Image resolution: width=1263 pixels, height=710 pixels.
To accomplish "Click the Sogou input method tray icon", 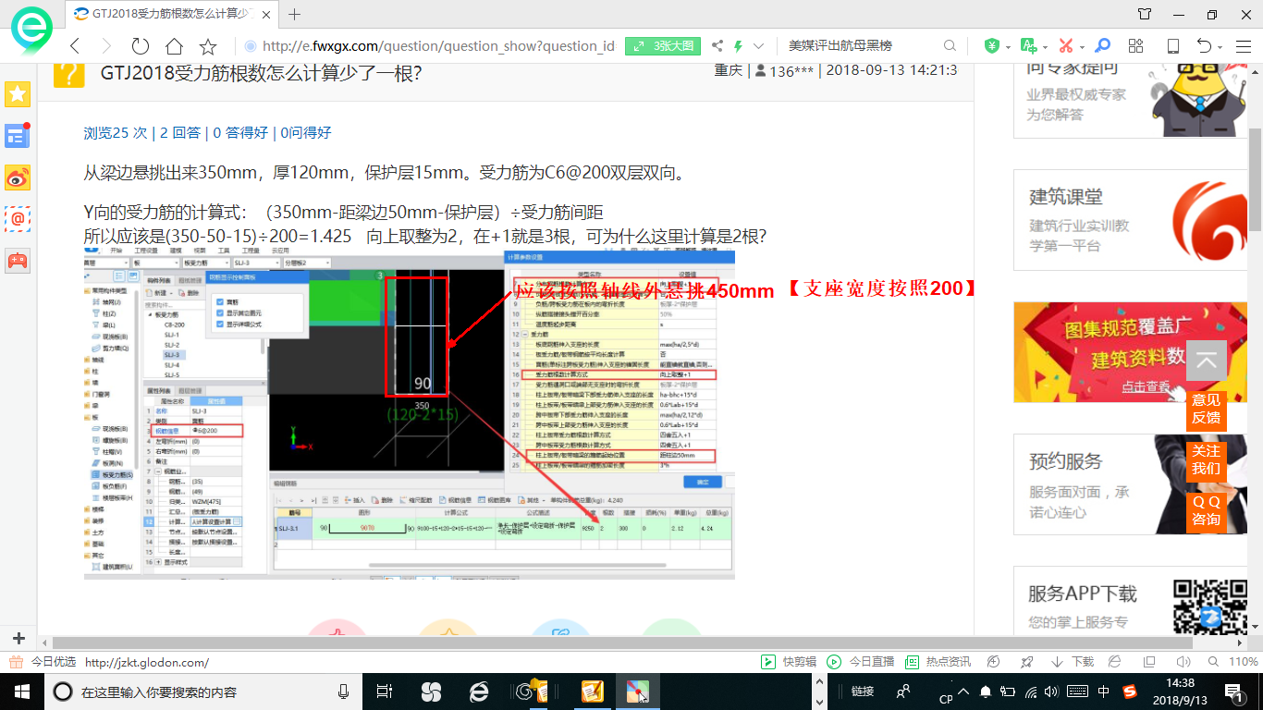I will pos(1130,692).
